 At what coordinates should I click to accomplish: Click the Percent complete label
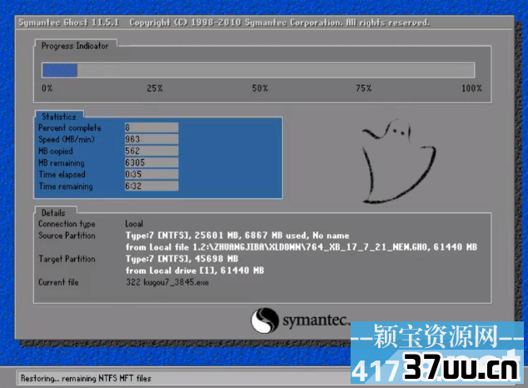point(70,128)
